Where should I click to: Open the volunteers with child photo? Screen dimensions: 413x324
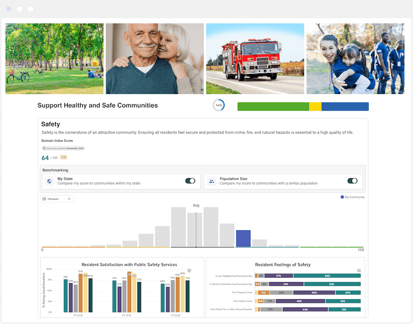355,58
